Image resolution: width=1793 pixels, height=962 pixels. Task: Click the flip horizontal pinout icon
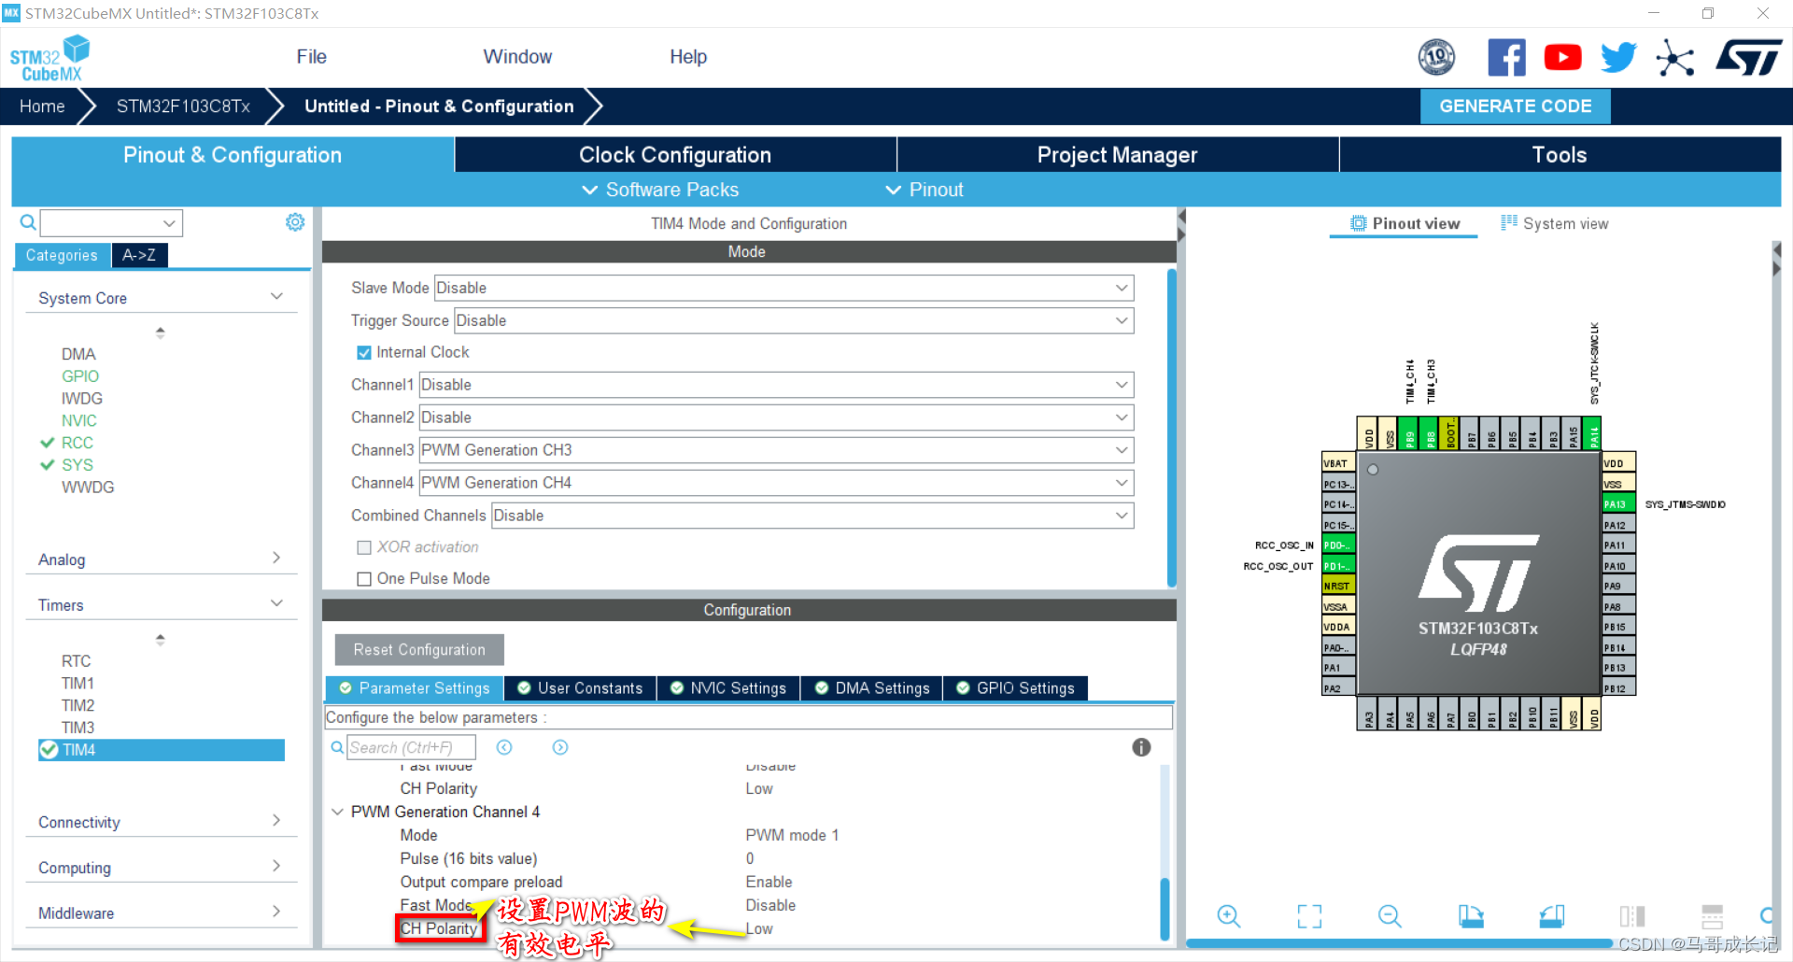(1632, 916)
